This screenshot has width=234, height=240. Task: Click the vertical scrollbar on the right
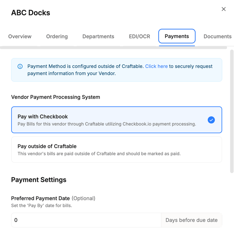click(232, 111)
